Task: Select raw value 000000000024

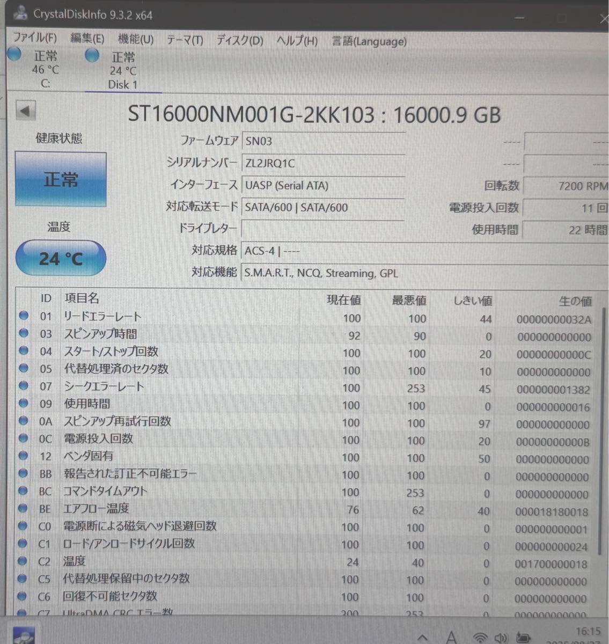Action: [551, 547]
